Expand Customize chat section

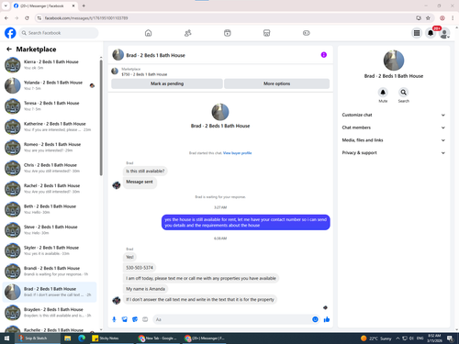tap(393, 115)
